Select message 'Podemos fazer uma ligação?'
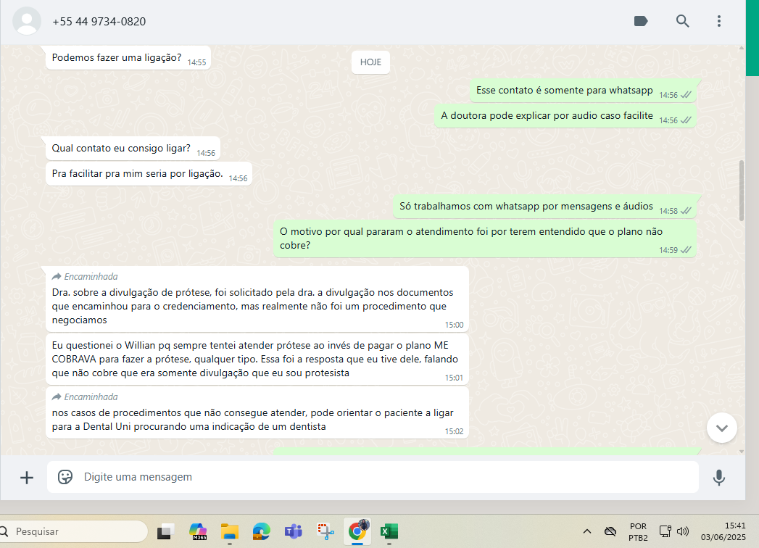 [128, 57]
